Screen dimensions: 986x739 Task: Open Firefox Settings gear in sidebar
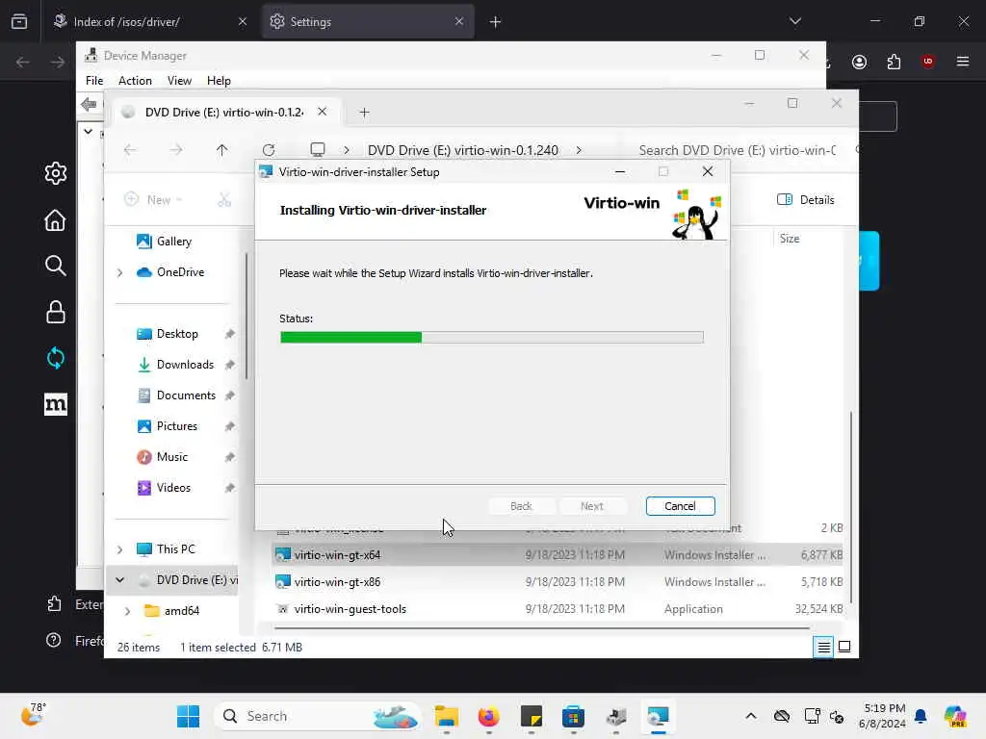point(55,173)
